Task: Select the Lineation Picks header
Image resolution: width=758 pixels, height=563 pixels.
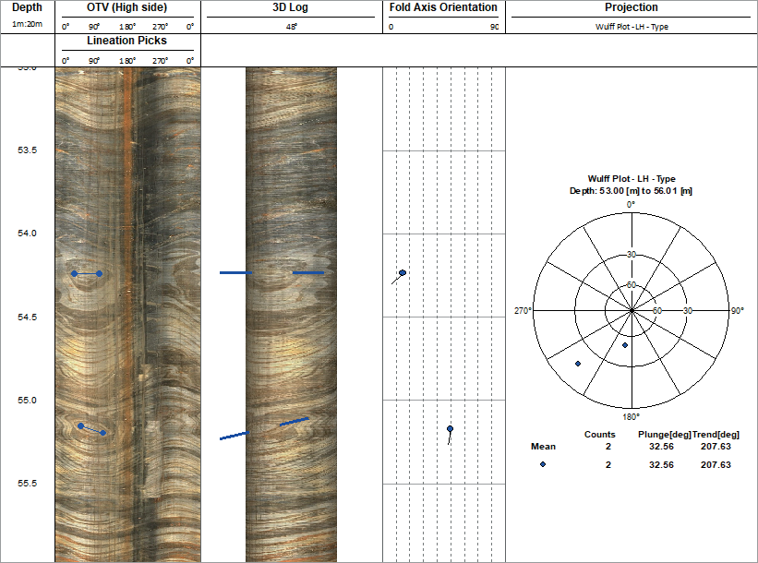Action: [127, 42]
